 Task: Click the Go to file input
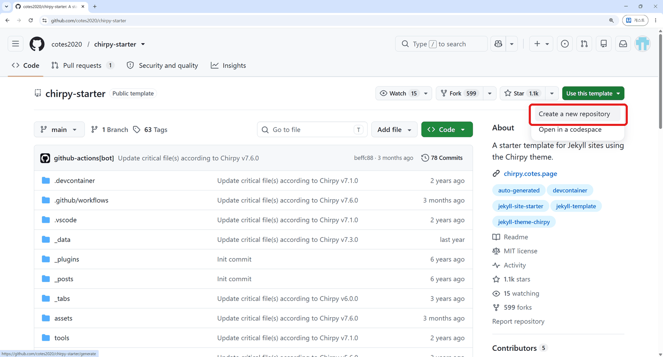click(312, 130)
